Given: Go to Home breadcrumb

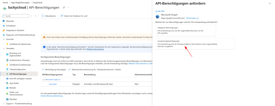Looking at the screenshot, I should point(5,3).
